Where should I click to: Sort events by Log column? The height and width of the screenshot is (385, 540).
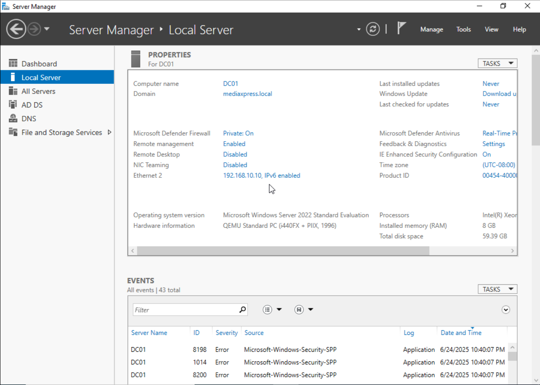[x=409, y=332]
